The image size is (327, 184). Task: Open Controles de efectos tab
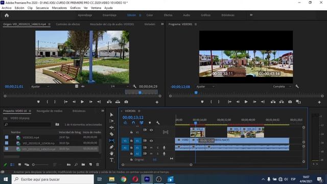pyautogui.click(x=68, y=24)
